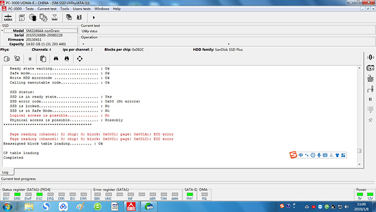This screenshot has width=376, height=212.
Task: Click the downward-arrow-over-tray toolbar icon
Action: pos(55,17)
